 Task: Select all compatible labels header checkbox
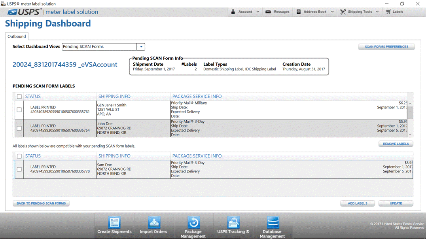coord(19,156)
